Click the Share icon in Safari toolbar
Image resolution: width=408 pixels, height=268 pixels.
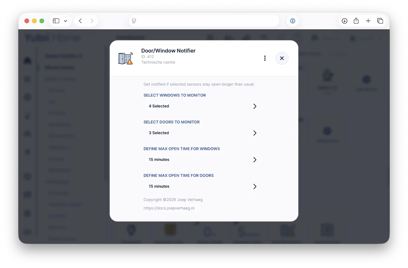coord(356,21)
